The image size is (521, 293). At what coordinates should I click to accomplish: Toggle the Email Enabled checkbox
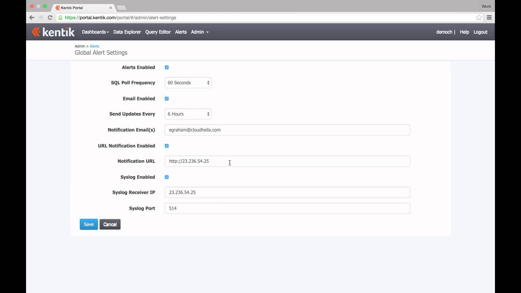pyautogui.click(x=166, y=99)
